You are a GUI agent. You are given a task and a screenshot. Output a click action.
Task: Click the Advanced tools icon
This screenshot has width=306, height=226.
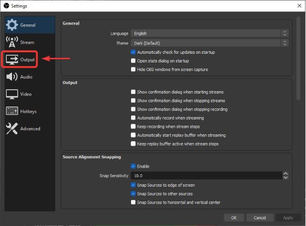click(12, 128)
